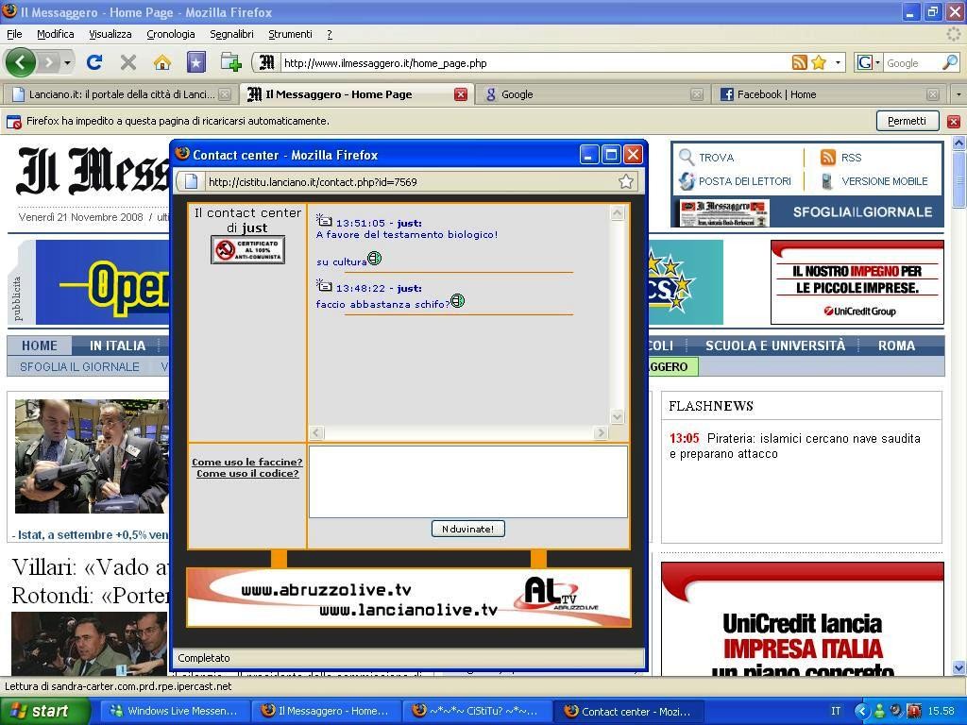Open the Segnalibri menu
Viewport: 967px width, 725px height.
tap(232, 35)
